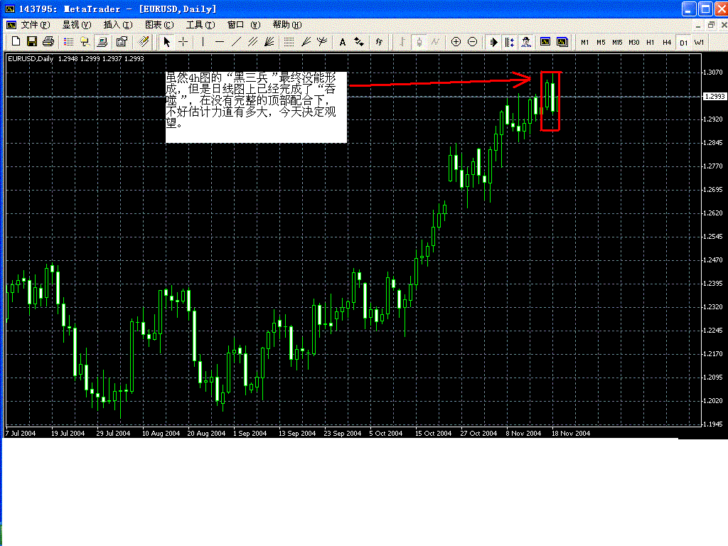Switch to the M15 timeframe
Viewport: 728px width, 546px height.
(x=617, y=42)
